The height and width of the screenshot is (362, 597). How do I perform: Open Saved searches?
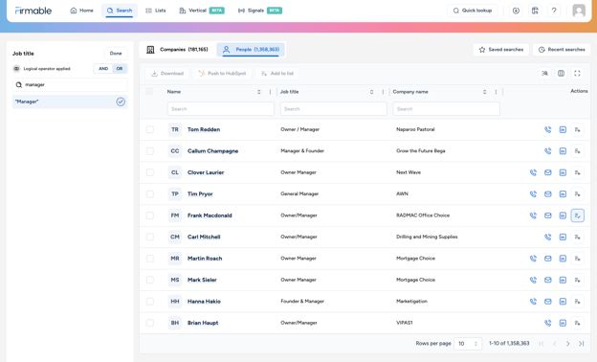[x=501, y=50]
